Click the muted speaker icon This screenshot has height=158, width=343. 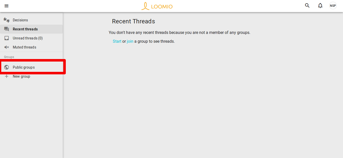[x=7, y=47]
